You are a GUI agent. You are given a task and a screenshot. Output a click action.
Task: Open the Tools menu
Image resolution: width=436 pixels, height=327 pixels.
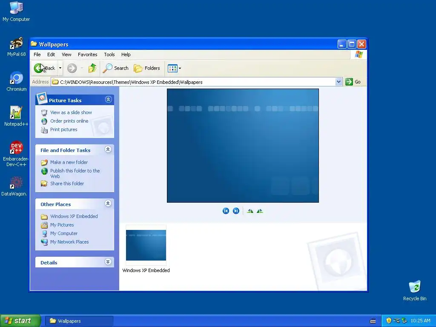tap(109, 54)
